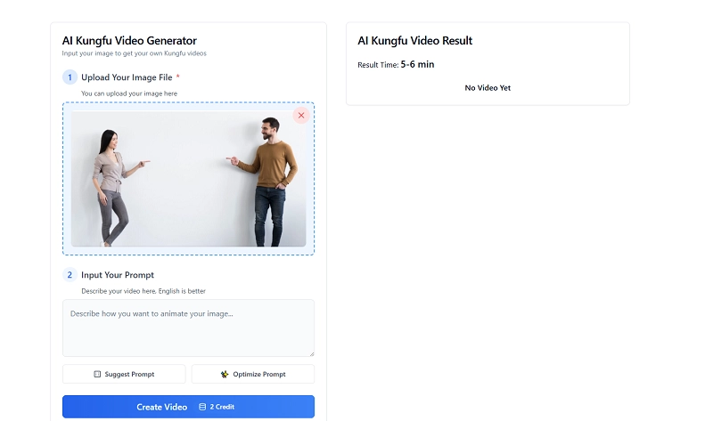Click the Suggest Prompt button label

click(129, 375)
